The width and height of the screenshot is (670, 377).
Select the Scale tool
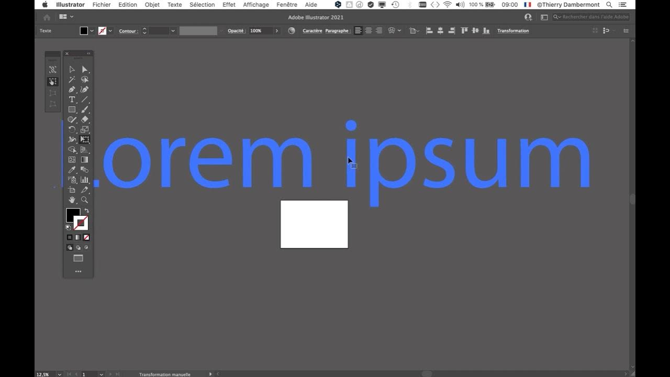(85, 129)
